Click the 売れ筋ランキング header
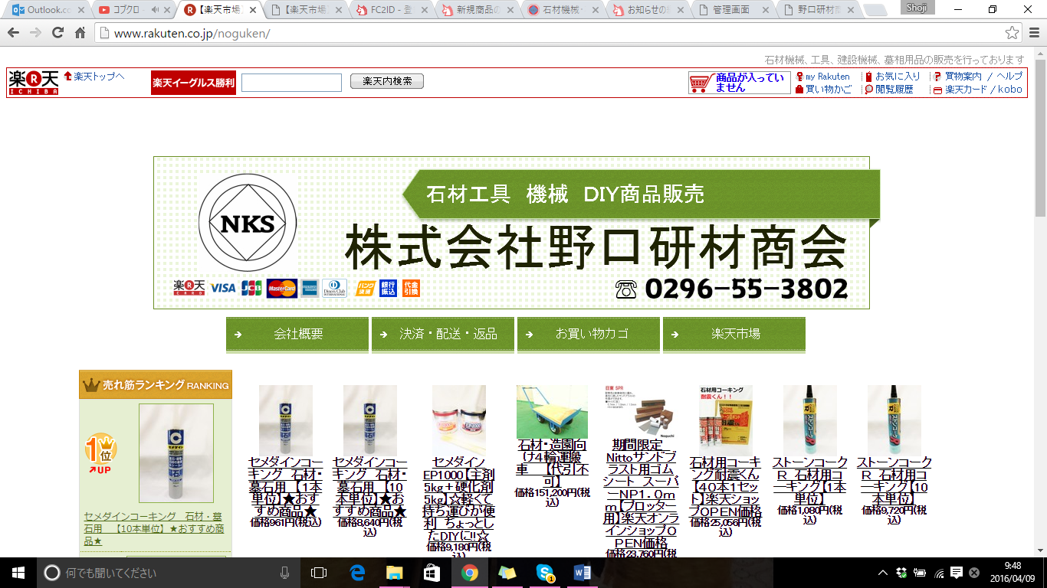Viewport: 1047px width, 588px height. point(155,384)
